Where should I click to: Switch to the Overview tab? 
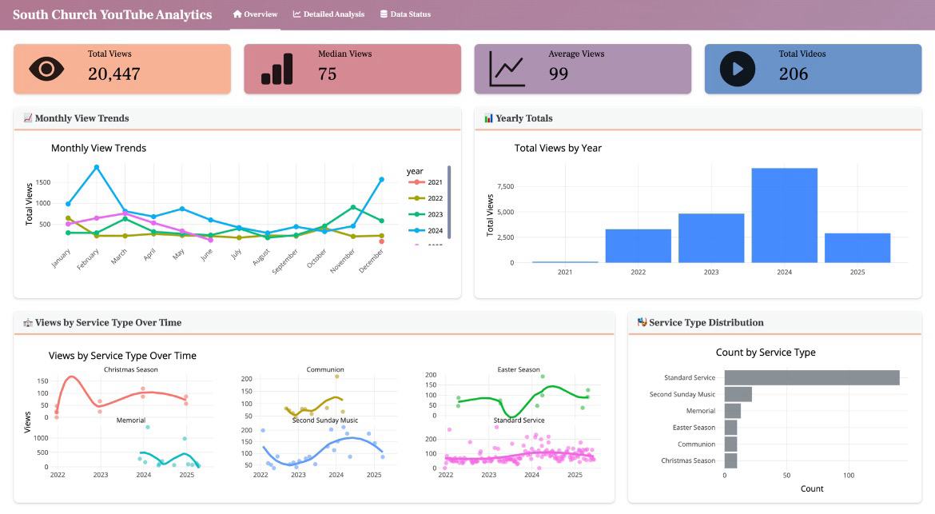tap(255, 14)
